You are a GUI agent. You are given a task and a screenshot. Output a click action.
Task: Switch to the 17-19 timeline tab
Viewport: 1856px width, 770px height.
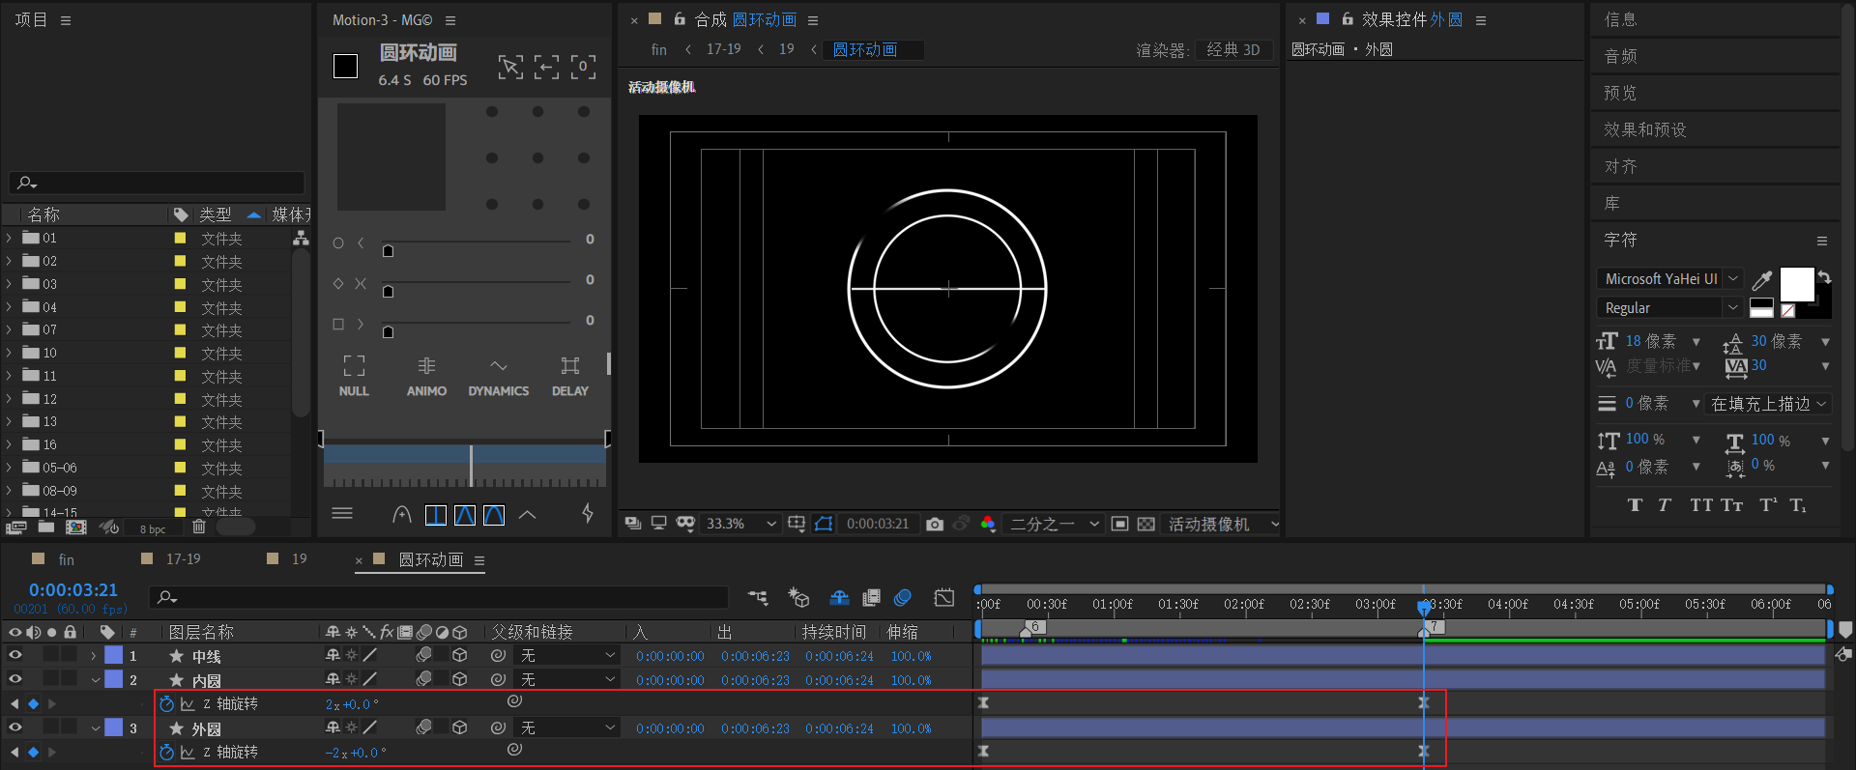coord(184,558)
